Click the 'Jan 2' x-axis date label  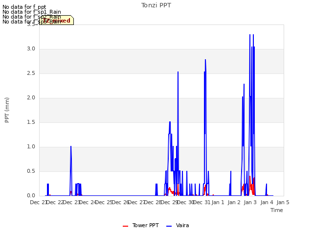[234, 202]
